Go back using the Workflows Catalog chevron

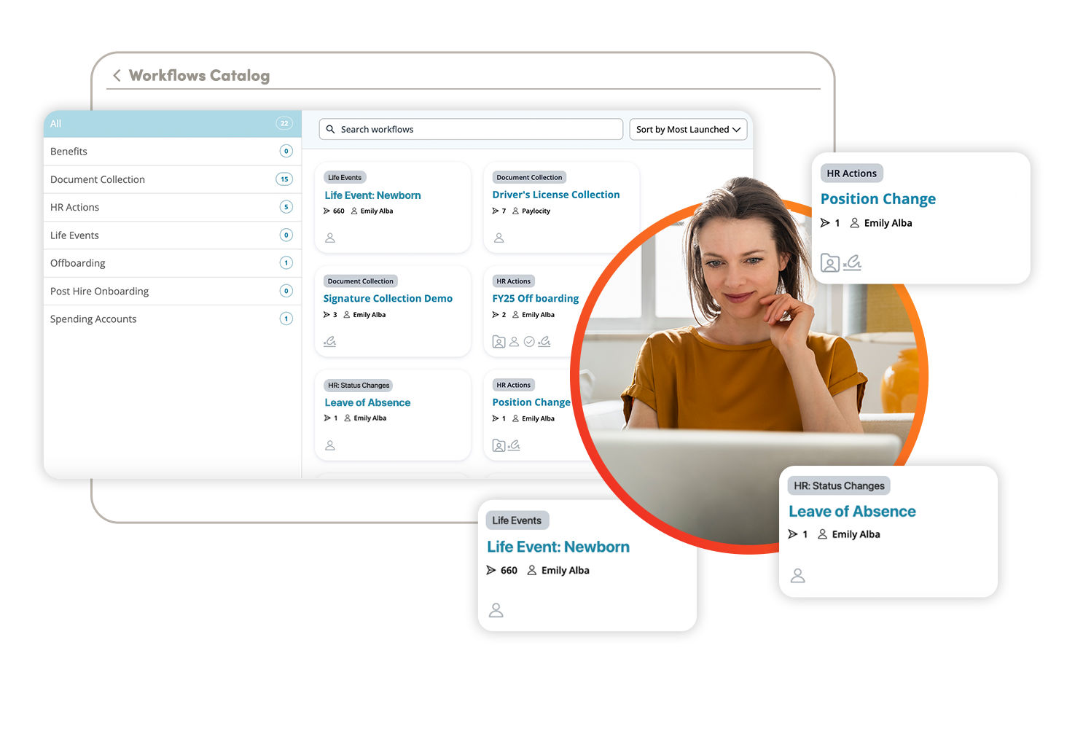[117, 76]
